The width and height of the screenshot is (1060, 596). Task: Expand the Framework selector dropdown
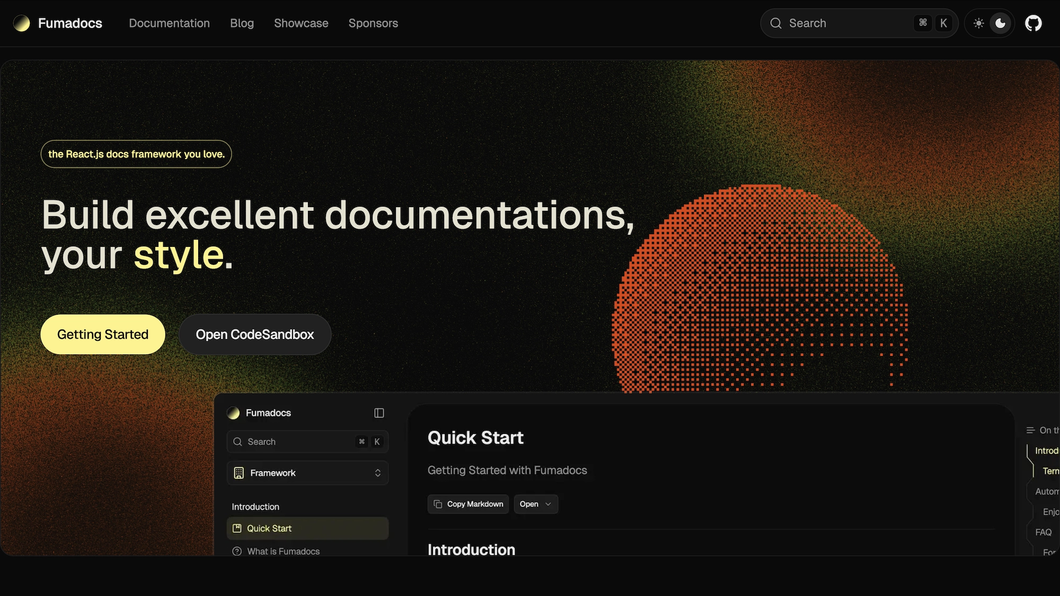pyautogui.click(x=377, y=473)
